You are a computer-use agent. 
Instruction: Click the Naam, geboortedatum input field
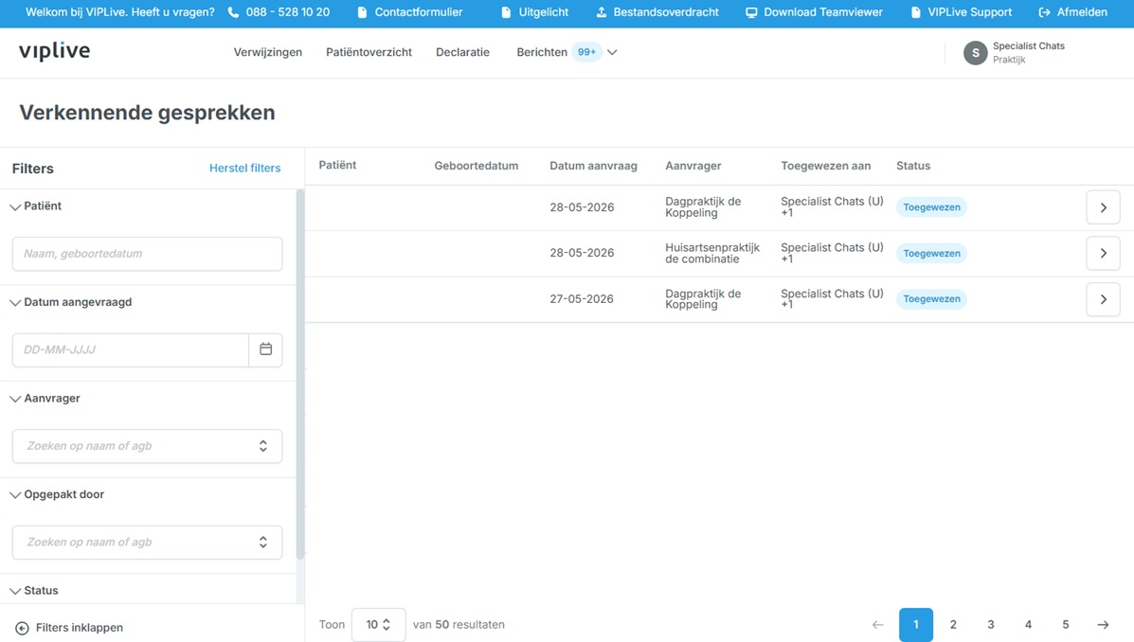147,254
